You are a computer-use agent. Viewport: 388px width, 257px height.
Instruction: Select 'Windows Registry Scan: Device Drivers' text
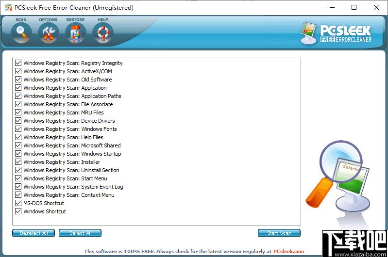[x=69, y=121]
